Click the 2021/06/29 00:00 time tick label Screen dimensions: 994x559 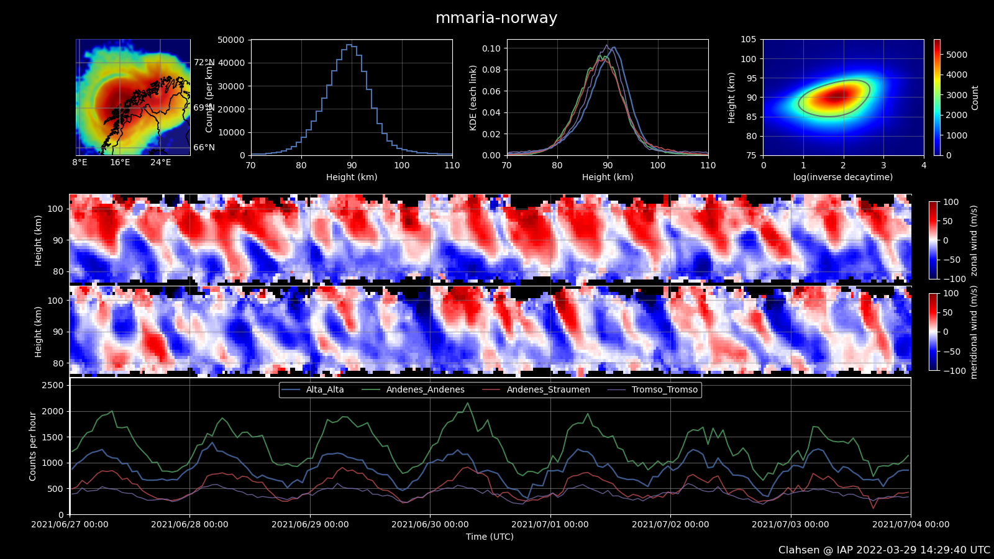pyautogui.click(x=310, y=524)
